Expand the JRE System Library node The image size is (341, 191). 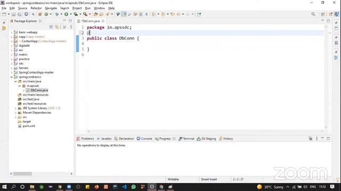tap(15, 108)
